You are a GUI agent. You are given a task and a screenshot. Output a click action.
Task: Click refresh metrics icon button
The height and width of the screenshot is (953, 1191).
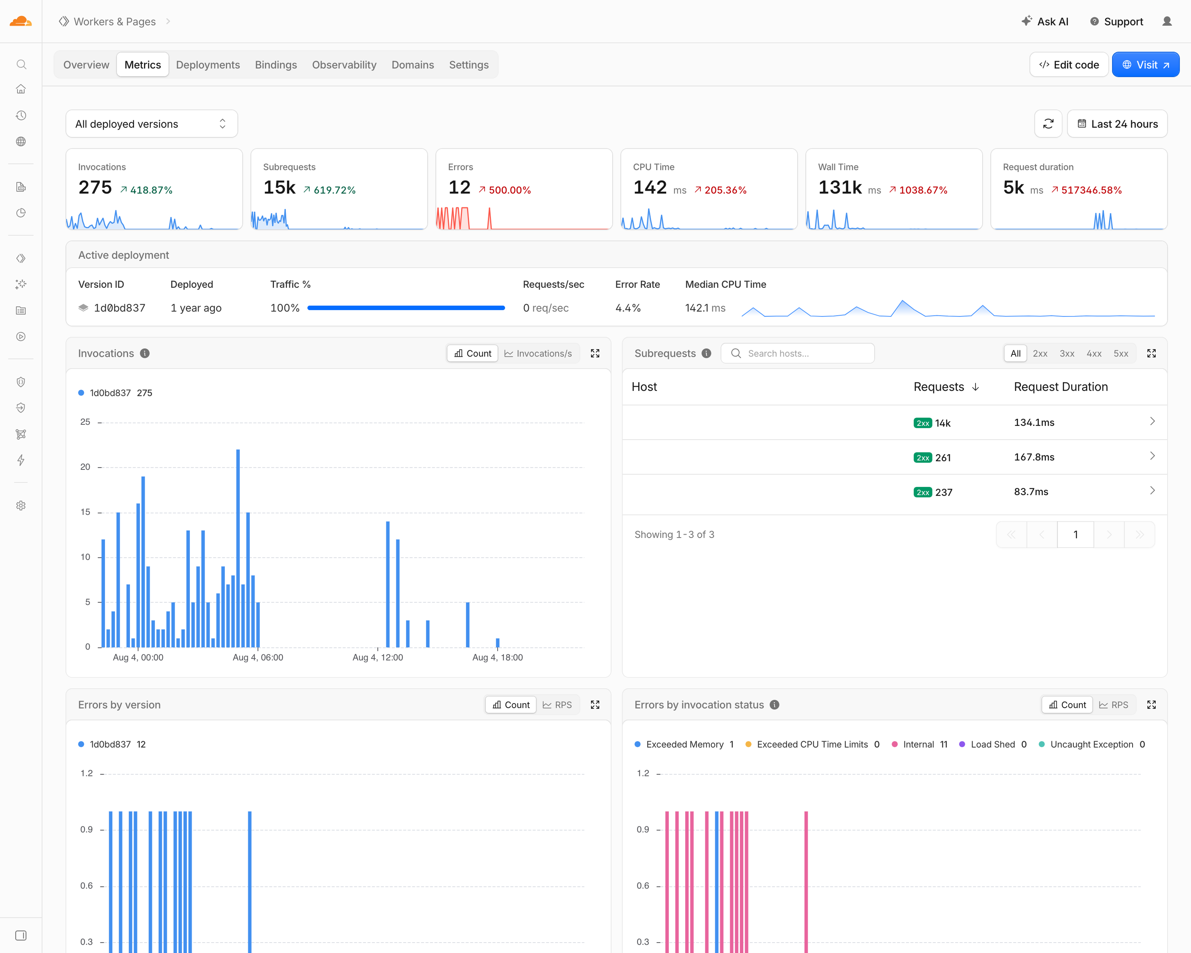1048,124
